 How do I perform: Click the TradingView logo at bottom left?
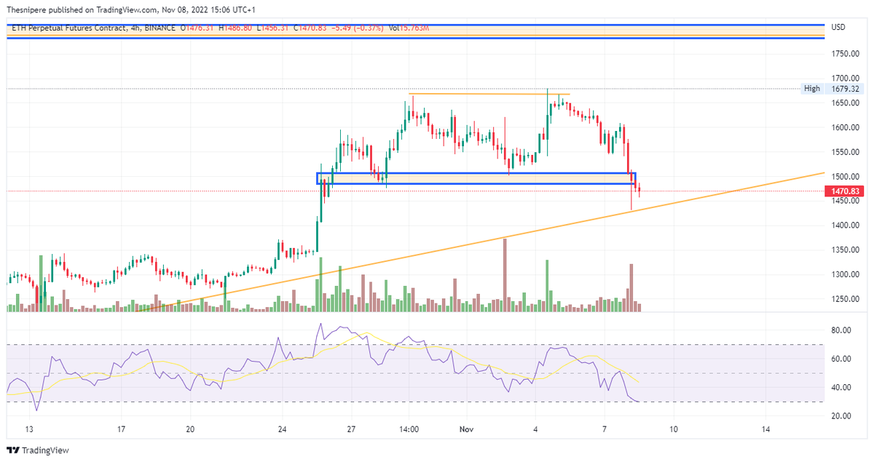[38, 450]
